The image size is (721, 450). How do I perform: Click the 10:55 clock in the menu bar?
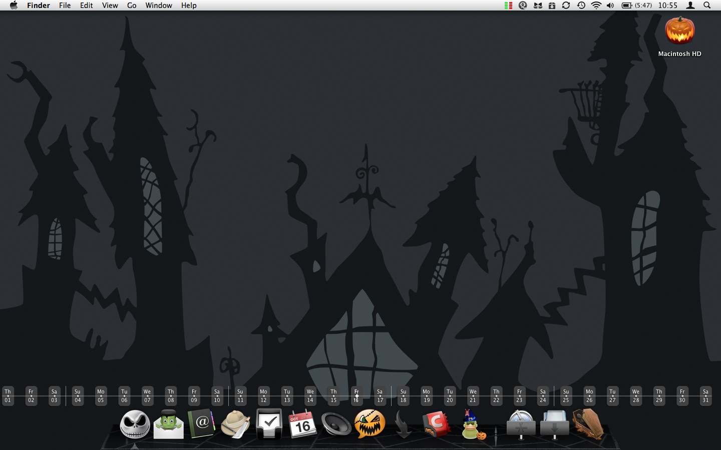coord(667,5)
